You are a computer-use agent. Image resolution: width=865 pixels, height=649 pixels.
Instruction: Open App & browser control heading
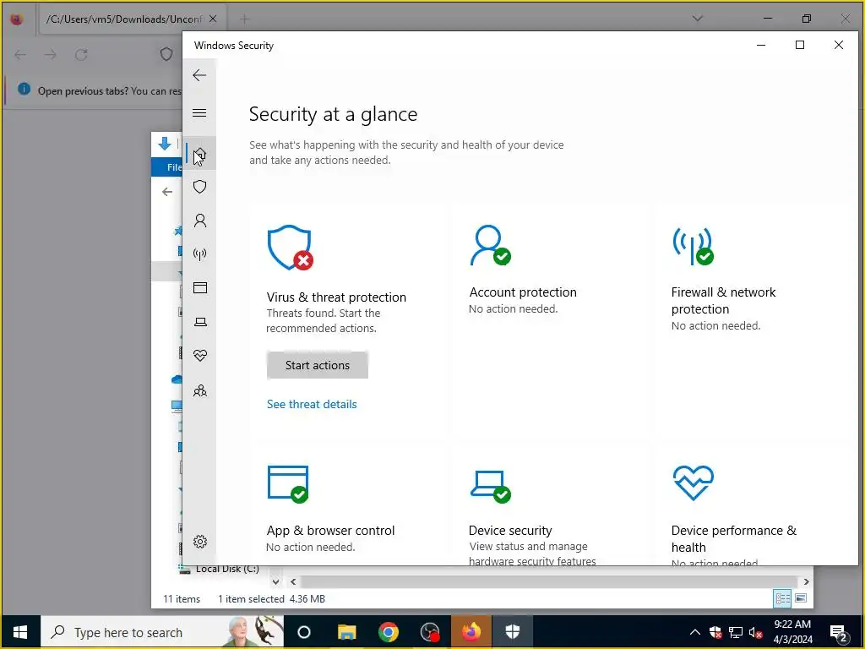coord(330,531)
